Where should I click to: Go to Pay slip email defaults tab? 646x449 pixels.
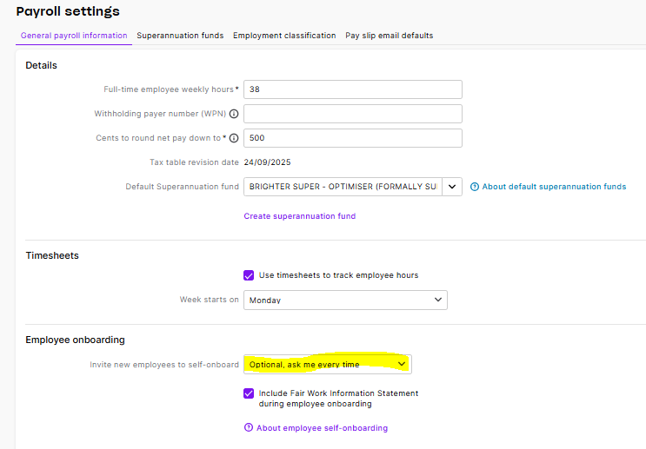pos(389,36)
